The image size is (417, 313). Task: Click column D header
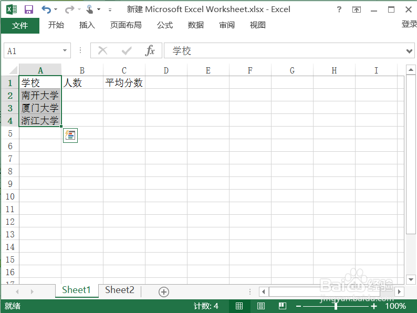pyautogui.click(x=166, y=70)
